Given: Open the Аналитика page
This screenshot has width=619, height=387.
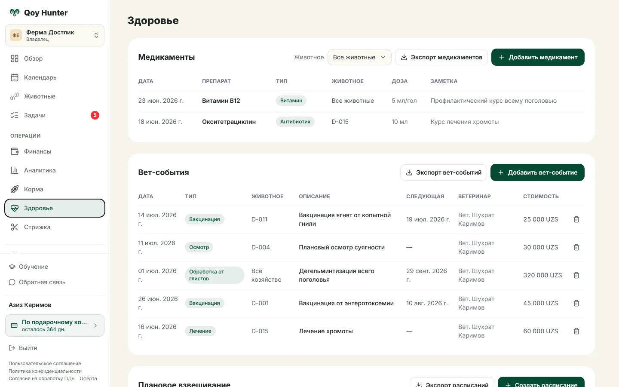Looking at the screenshot, I should pyautogui.click(x=55, y=170).
